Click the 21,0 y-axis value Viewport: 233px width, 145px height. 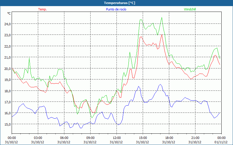click(x=7, y=57)
